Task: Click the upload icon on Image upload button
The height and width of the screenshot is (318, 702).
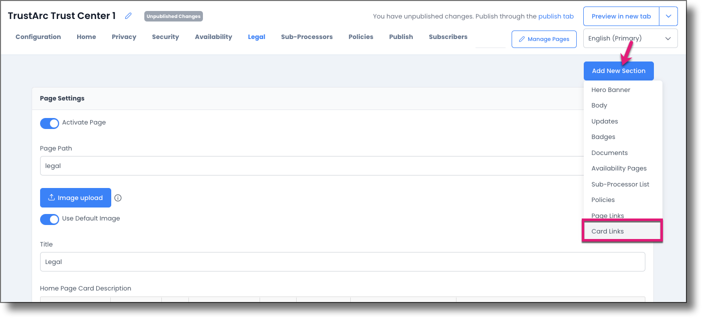Action: (x=53, y=197)
